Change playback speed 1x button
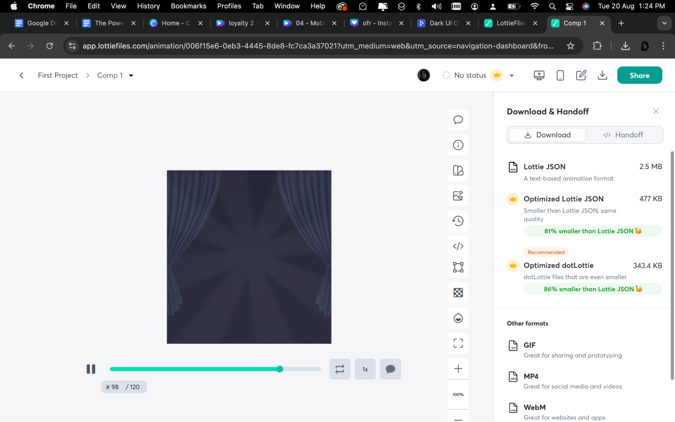675x422 pixels. pos(365,369)
